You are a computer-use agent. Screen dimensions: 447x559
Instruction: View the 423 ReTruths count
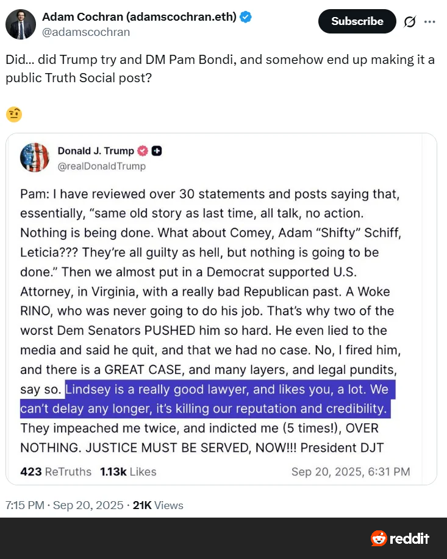[x=55, y=471]
